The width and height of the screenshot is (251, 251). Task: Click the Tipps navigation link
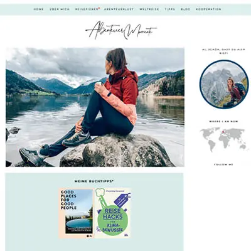170,9
